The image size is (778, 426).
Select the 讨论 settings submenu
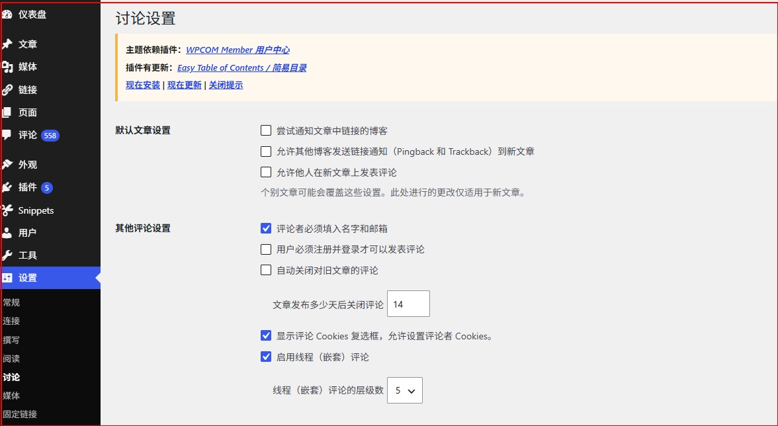pyautogui.click(x=11, y=377)
